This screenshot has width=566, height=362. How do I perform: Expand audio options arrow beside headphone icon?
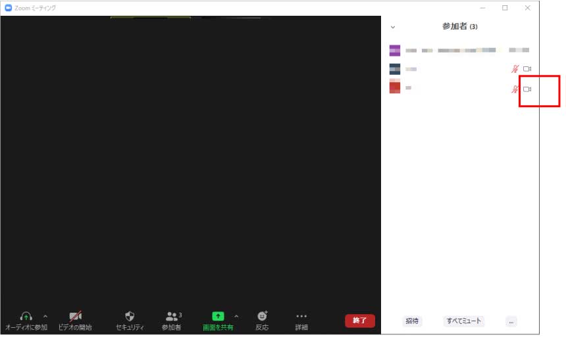tap(45, 317)
